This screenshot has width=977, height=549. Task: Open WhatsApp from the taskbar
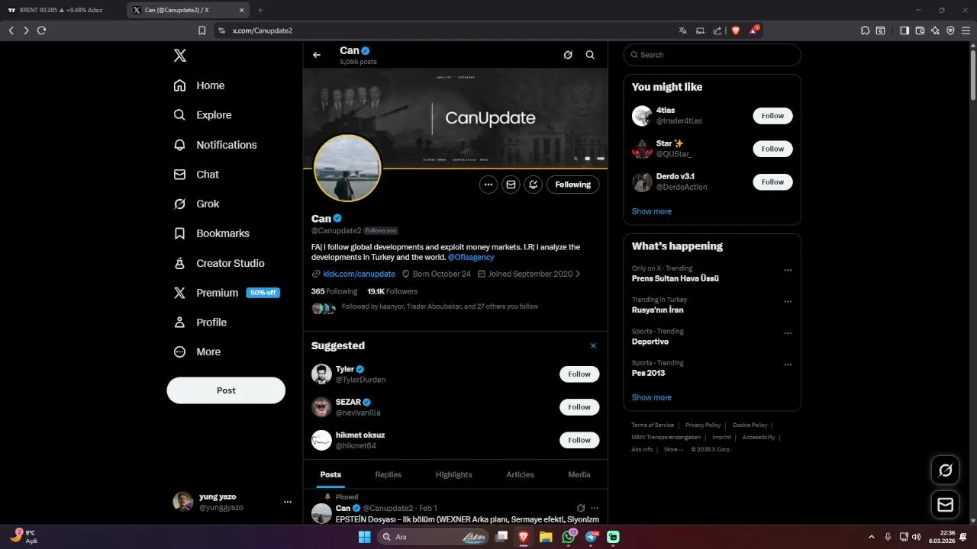point(569,537)
